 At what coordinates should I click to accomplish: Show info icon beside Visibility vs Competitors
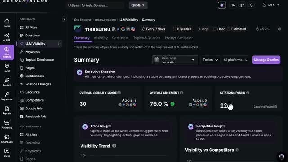tap(237, 150)
